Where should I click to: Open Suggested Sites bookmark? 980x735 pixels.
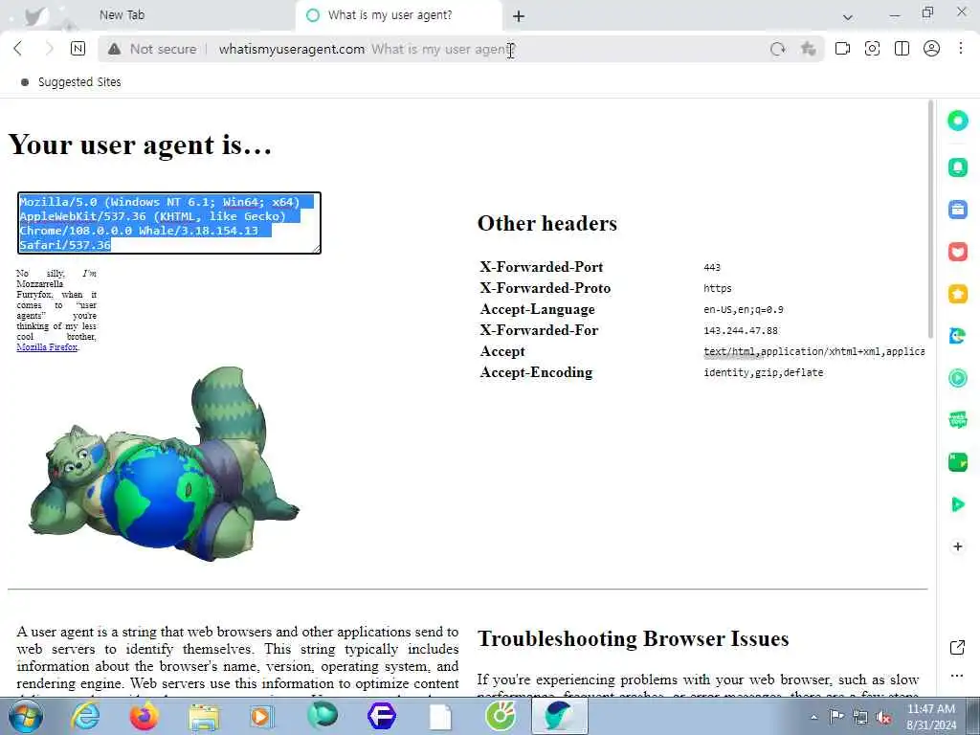pyautogui.click(x=71, y=82)
